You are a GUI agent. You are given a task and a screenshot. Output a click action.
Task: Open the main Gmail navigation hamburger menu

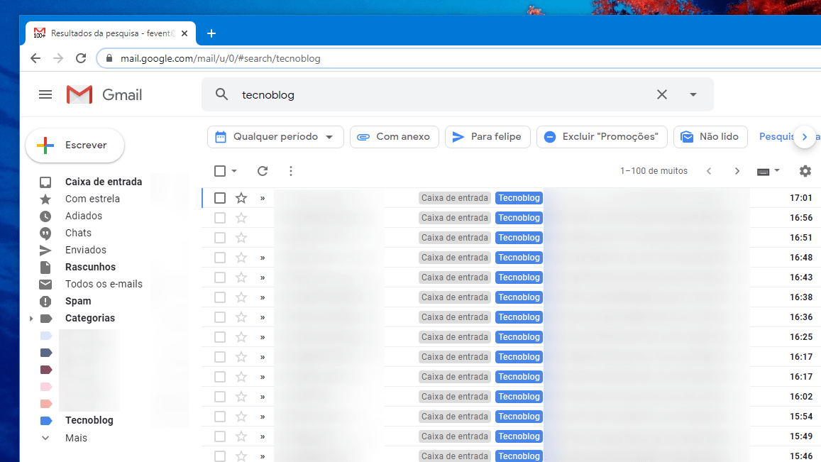(x=45, y=94)
